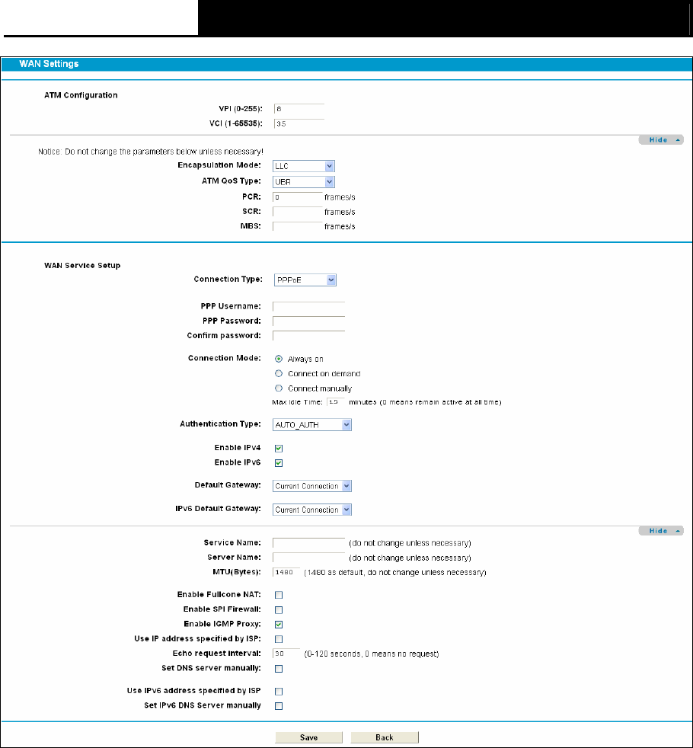Open the ATM QoS Type dropdown
693x748 pixels.
[x=304, y=182]
